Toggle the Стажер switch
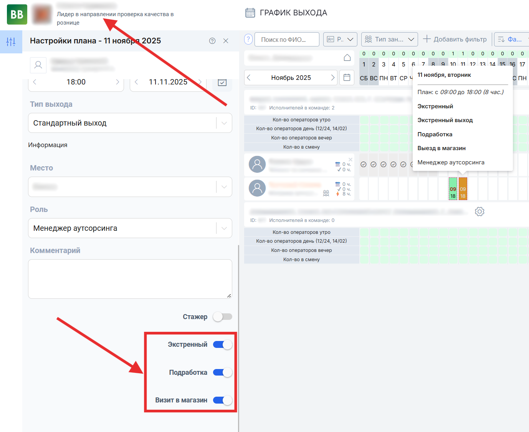The width and height of the screenshot is (529, 432). [223, 317]
